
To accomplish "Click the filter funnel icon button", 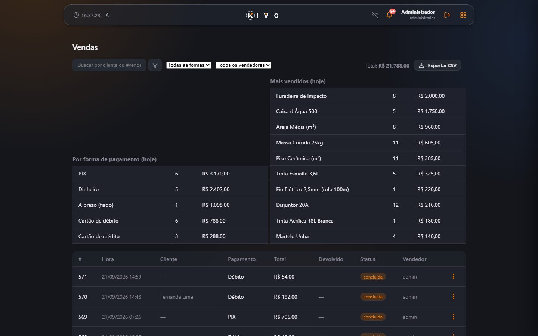I will click(x=155, y=65).
